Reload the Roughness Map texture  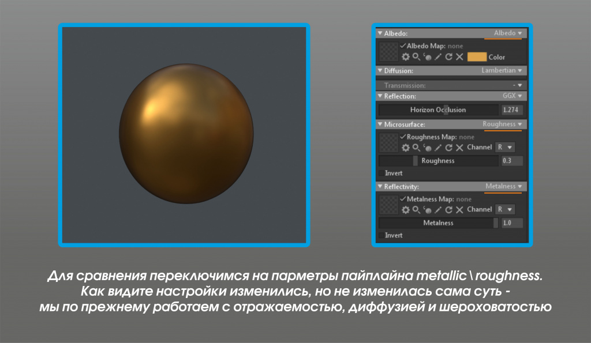(448, 148)
